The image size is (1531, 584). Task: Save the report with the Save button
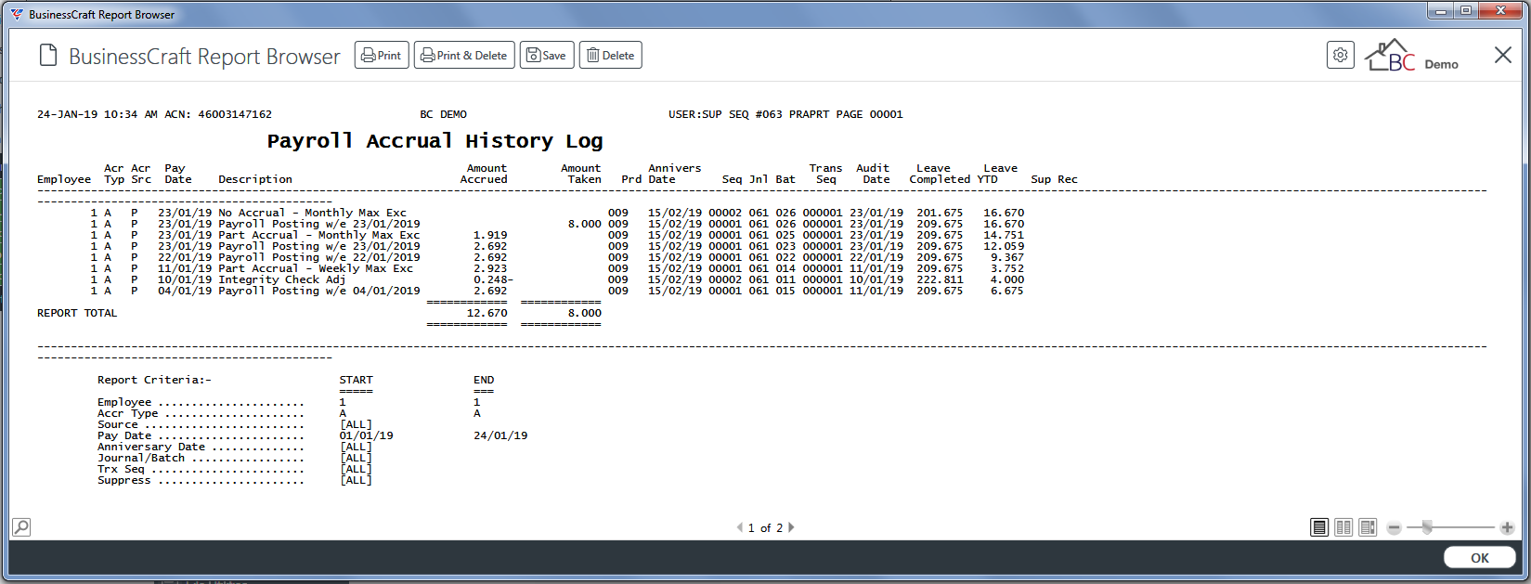click(x=547, y=56)
